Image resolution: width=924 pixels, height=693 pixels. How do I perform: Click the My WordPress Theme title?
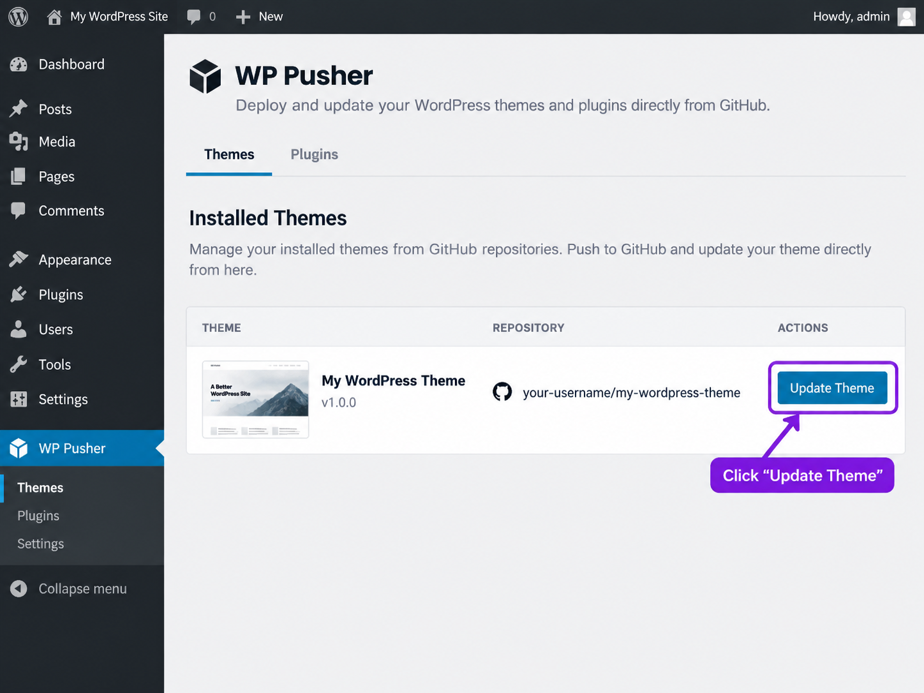[x=394, y=381]
